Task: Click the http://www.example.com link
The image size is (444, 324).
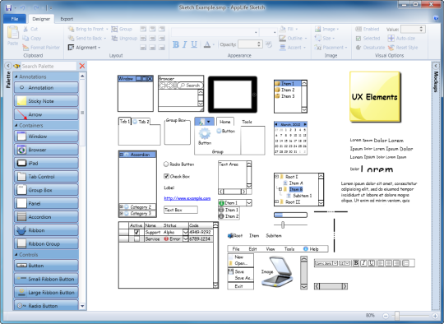Action: [187, 198]
